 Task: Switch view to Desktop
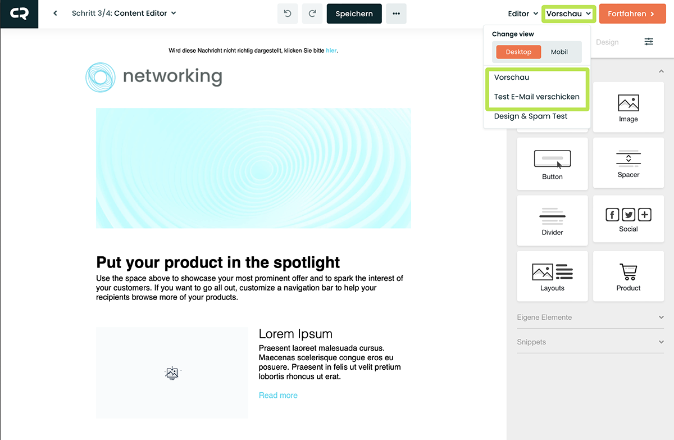518,52
